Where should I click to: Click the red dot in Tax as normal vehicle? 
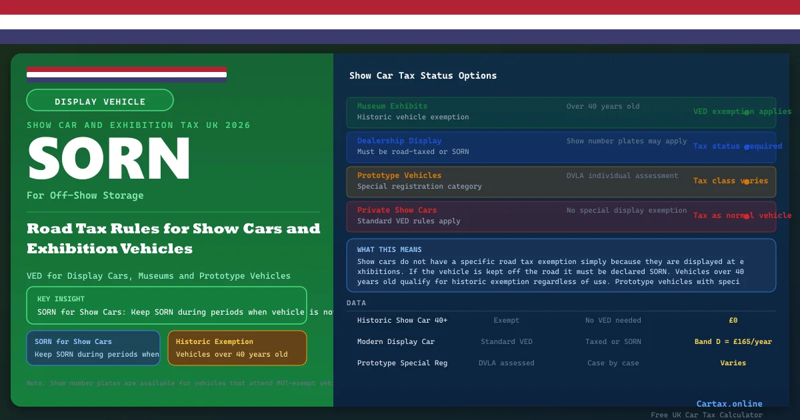pos(747,216)
